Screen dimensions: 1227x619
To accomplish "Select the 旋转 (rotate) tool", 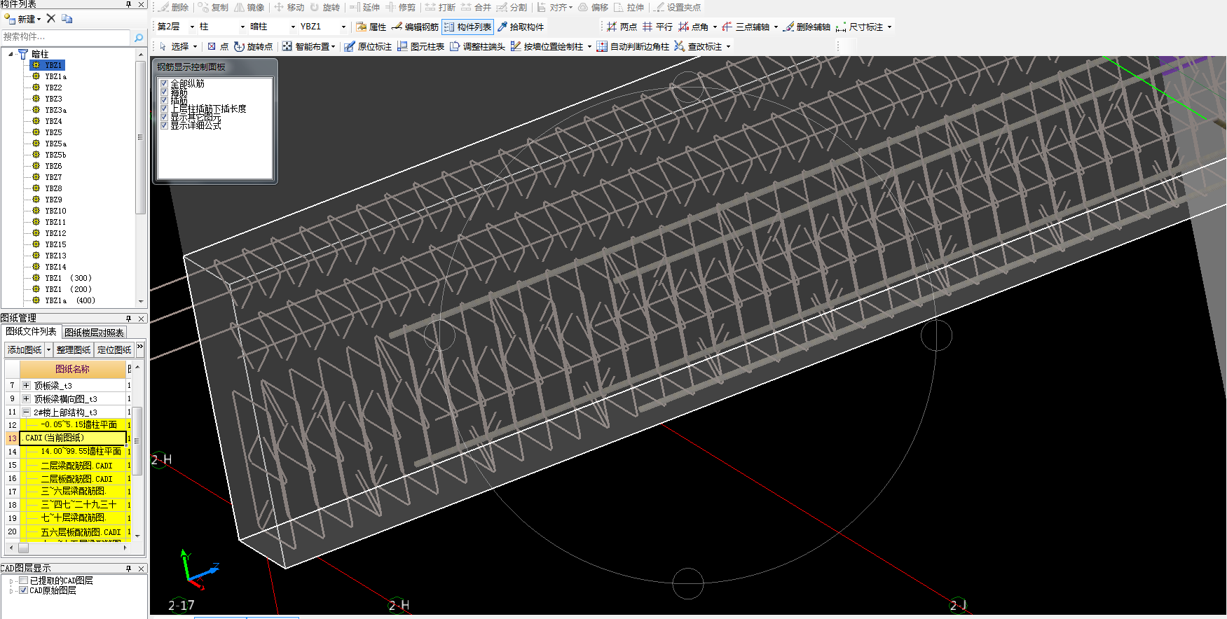I will [x=324, y=7].
